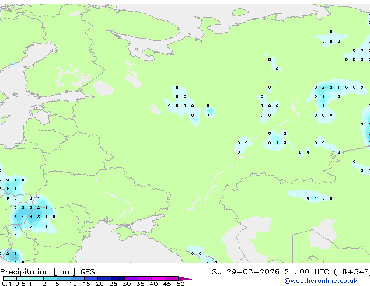Click the '(18+342)' model run label

point(352,272)
